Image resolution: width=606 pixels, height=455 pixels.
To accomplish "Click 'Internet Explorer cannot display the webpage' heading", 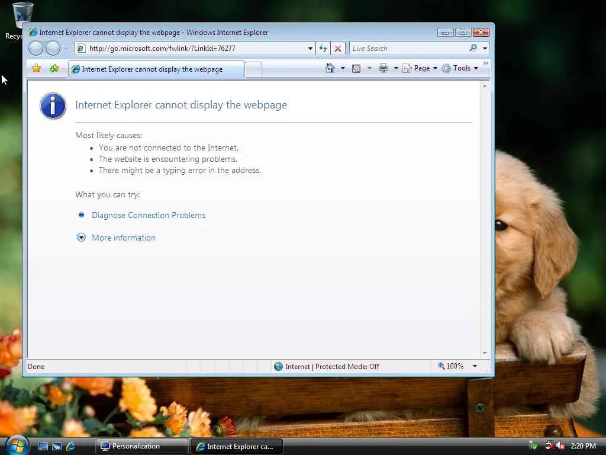I will click(181, 105).
